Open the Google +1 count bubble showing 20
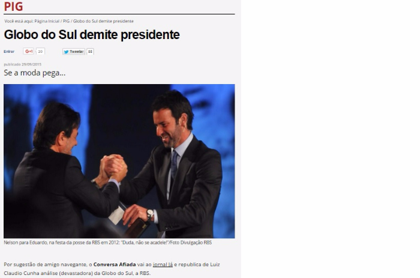Viewport: 420px width, 278px height. pos(40,52)
